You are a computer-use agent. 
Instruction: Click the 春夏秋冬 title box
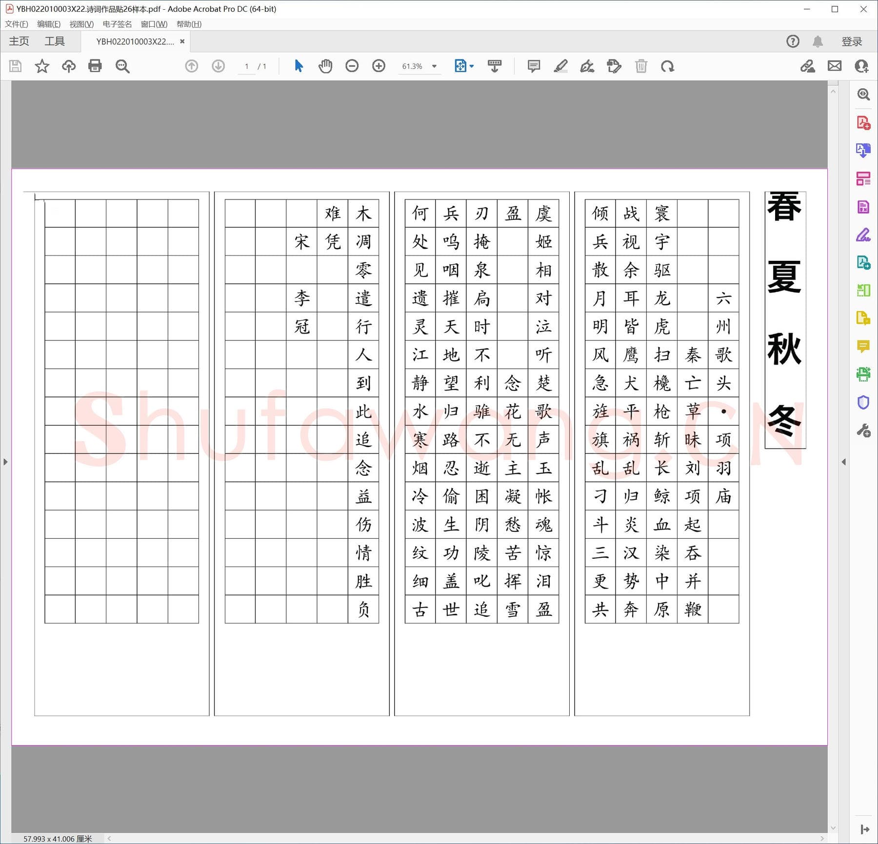coord(785,320)
